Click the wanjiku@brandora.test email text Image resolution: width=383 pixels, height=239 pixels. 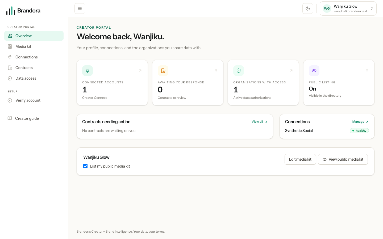coord(350,11)
